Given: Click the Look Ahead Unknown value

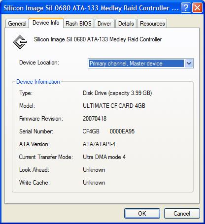Looking at the screenshot, I should [94, 170].
